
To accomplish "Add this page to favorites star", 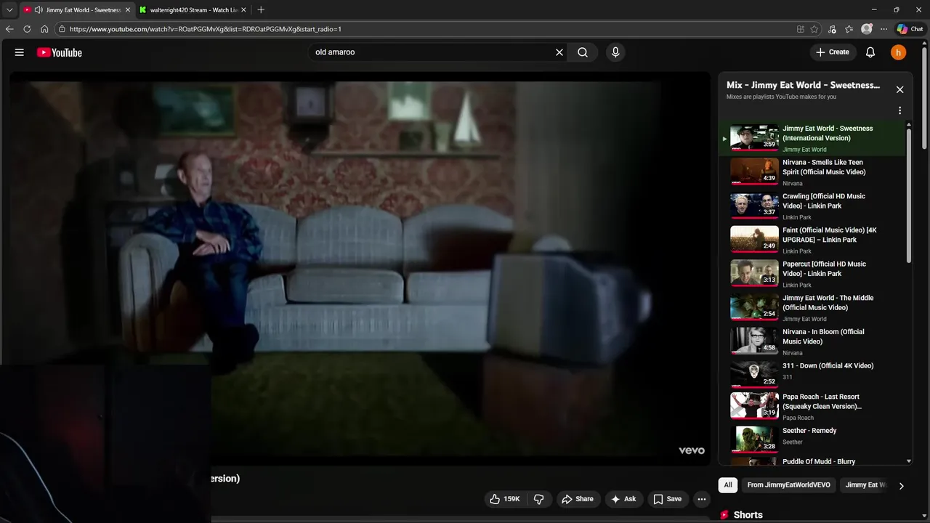I will [814, 29].
